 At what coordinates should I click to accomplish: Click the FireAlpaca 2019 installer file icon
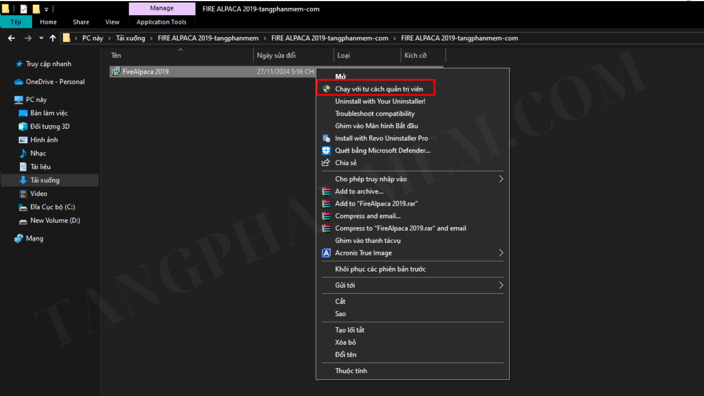116,71
